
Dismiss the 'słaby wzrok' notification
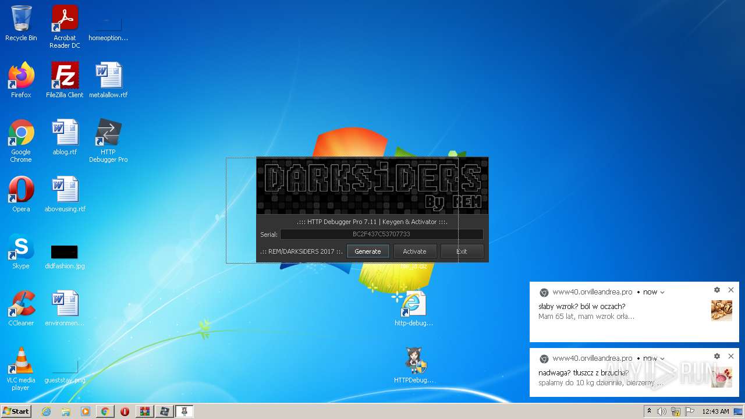731,290
